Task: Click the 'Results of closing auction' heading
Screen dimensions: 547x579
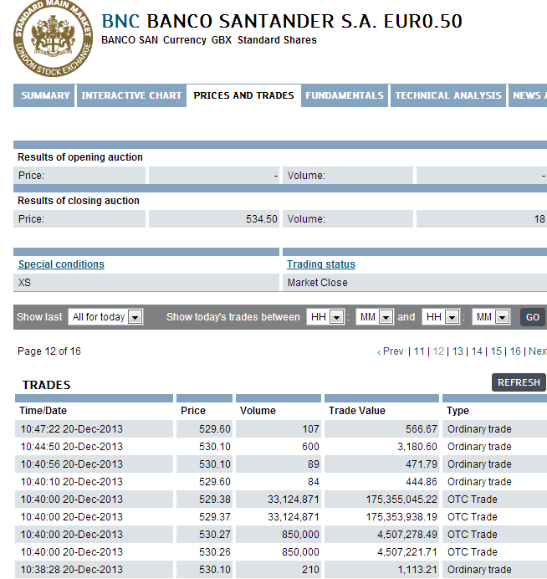Action: click(79, 201)
